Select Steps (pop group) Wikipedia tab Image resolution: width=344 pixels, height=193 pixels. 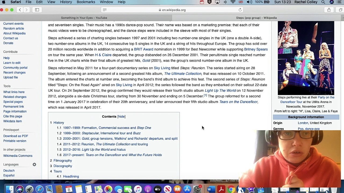256,18
